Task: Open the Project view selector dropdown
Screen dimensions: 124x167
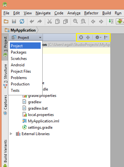Action: [x=26, y=38]
